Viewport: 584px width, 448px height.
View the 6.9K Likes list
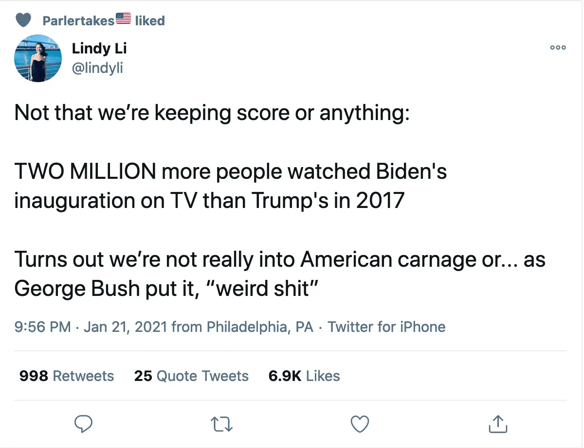[304, 376]
